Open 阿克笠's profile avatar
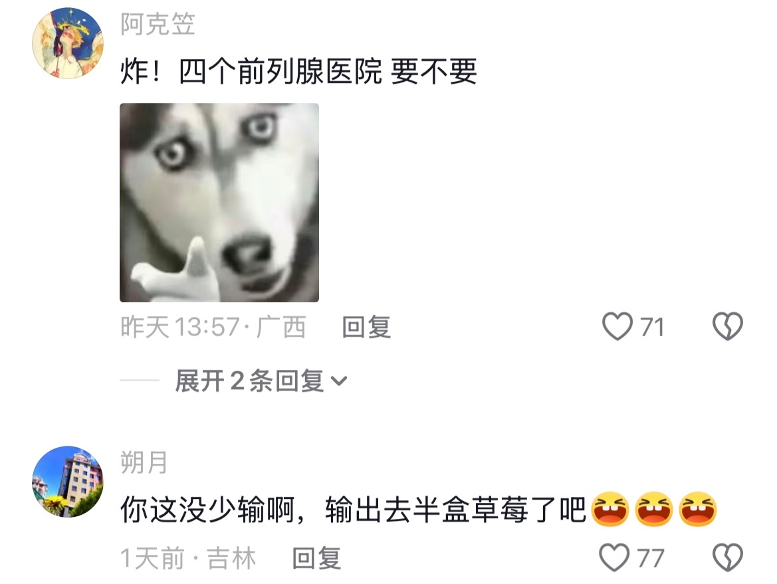The width and height of the screenshot is (777, 584). pyautogui.click(x=68, y=43)
